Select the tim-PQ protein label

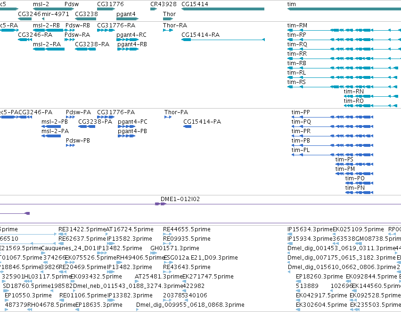click(301, 122)
